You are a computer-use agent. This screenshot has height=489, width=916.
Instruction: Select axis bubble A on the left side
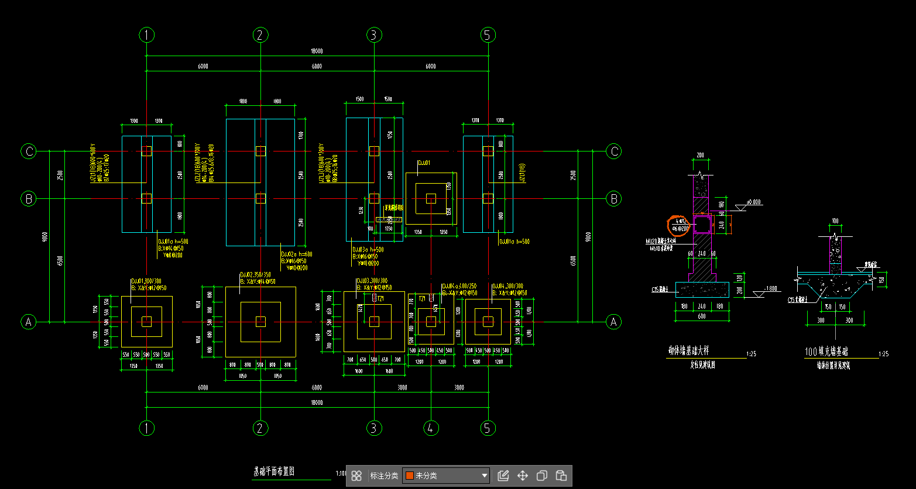(28, 322)
